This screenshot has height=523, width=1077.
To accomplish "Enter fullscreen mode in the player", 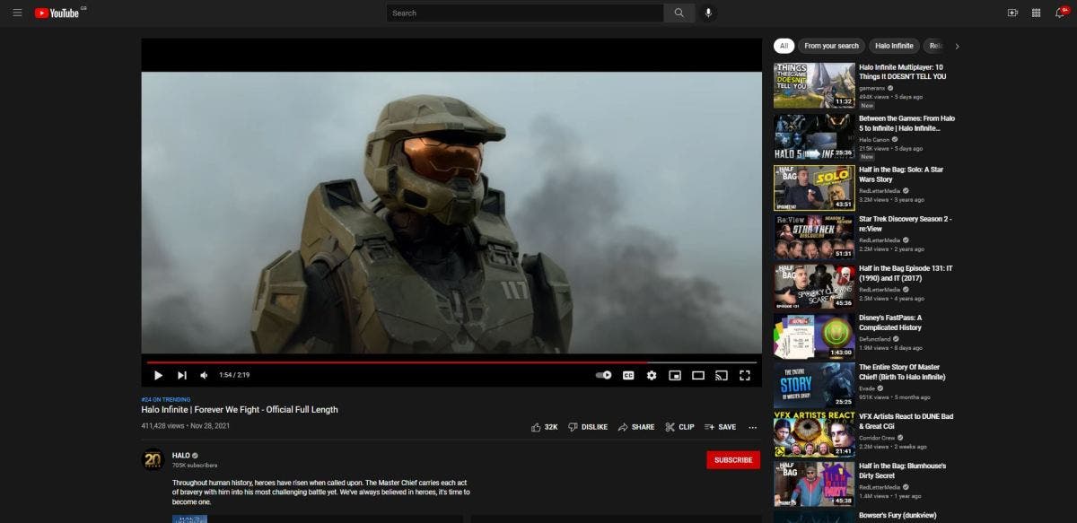I will [x=744, y=375].
